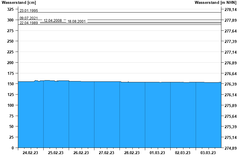This screenshot has width=239, height=164.
Task: Select the 25.02.23 date on x-axis
Action: [x=56, y=153]
